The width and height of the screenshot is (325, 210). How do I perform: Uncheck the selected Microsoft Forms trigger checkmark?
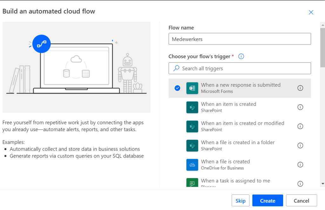coord(177,88)
